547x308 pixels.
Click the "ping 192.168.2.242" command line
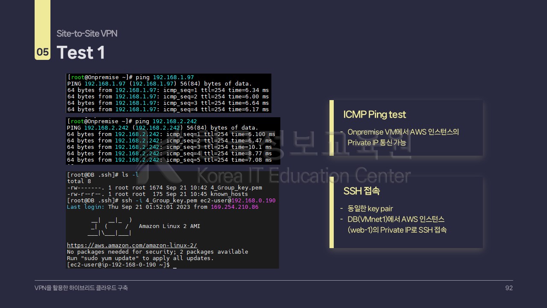132,121
